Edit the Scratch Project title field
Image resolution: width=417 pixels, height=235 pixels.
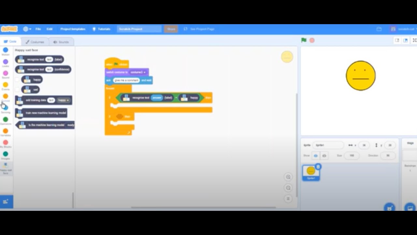[x=139, y=29]
